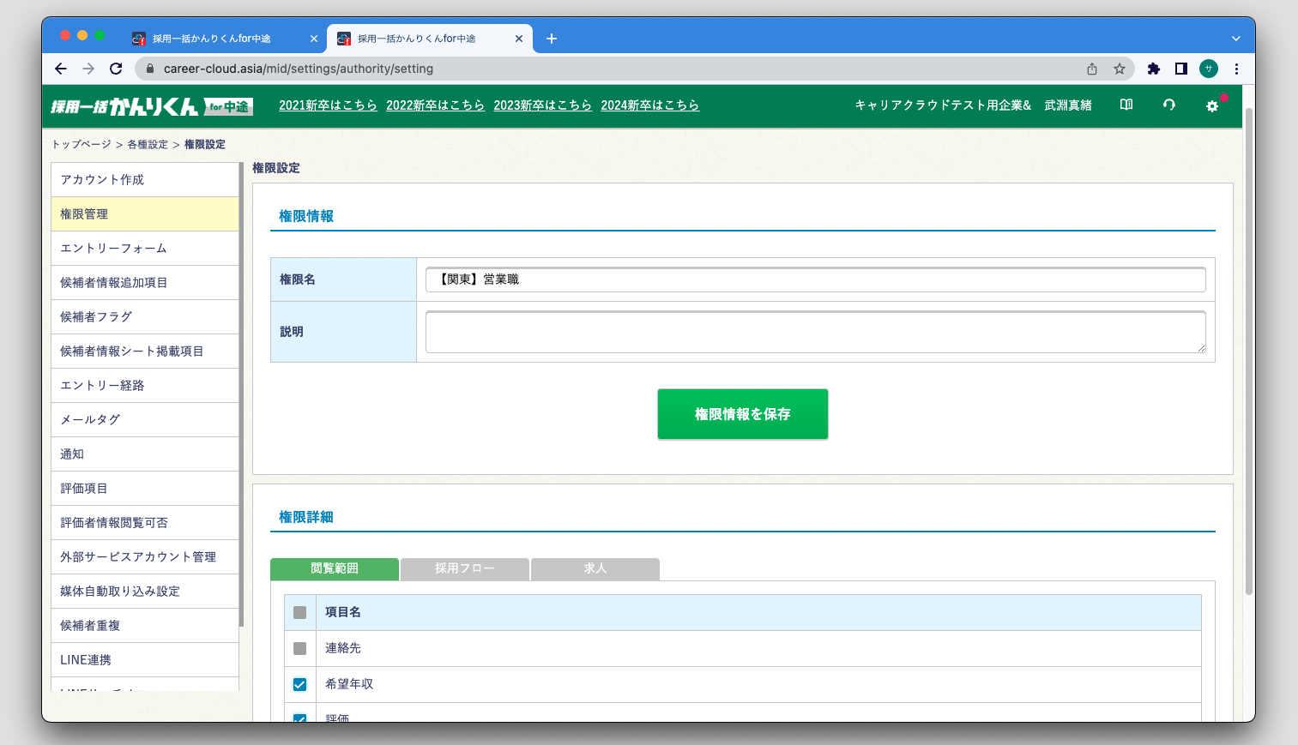This screenshot has width=1298, height=745.
Task: Go to 各種設定 breadcrumb
Action: [148, 144]
